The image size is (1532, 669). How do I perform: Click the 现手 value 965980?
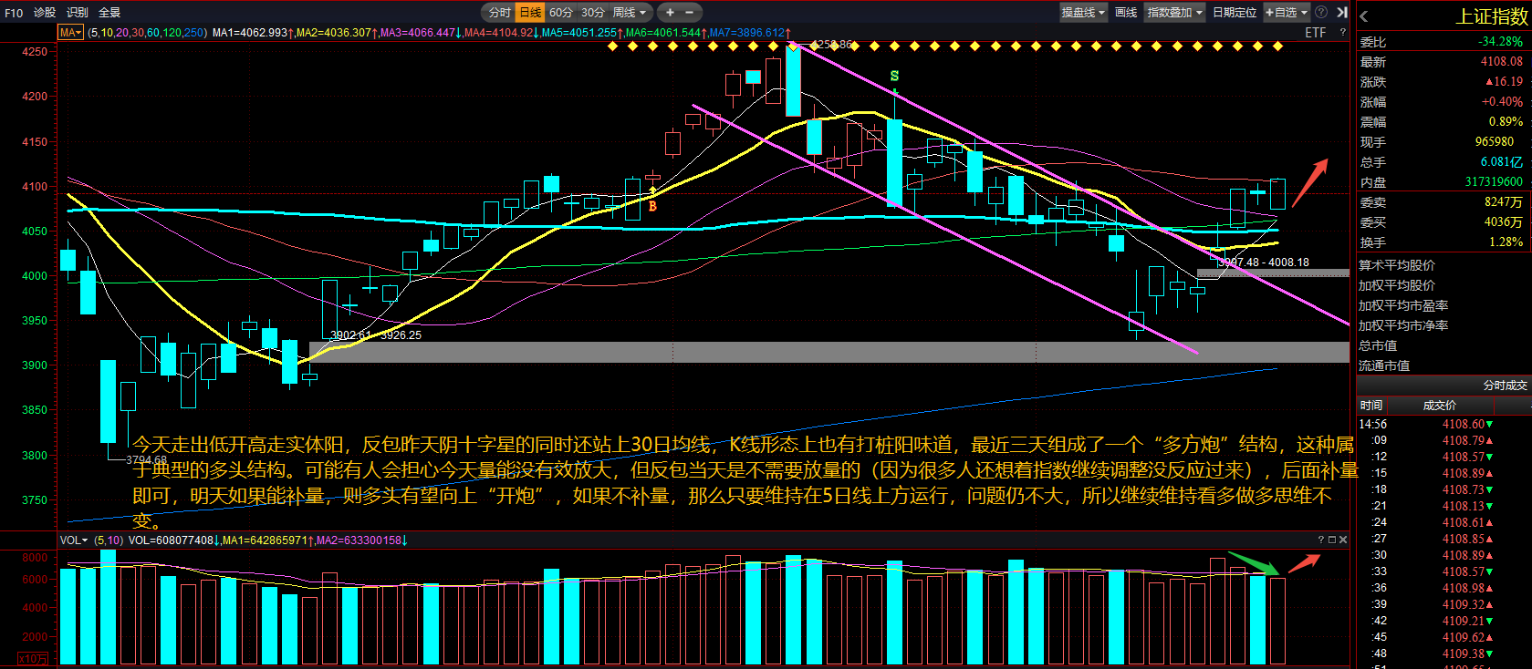click(1495, 141)
